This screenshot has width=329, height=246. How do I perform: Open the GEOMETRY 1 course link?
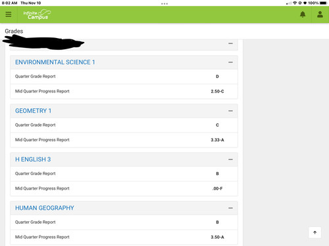(x=34, y=111)
